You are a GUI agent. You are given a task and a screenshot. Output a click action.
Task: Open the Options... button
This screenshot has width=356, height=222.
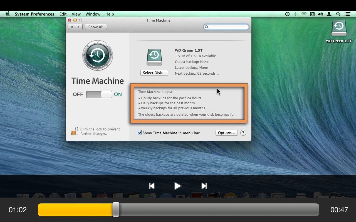tap(227, 133)
